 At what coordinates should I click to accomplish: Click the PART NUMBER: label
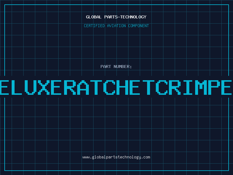(x=116, y=66)
